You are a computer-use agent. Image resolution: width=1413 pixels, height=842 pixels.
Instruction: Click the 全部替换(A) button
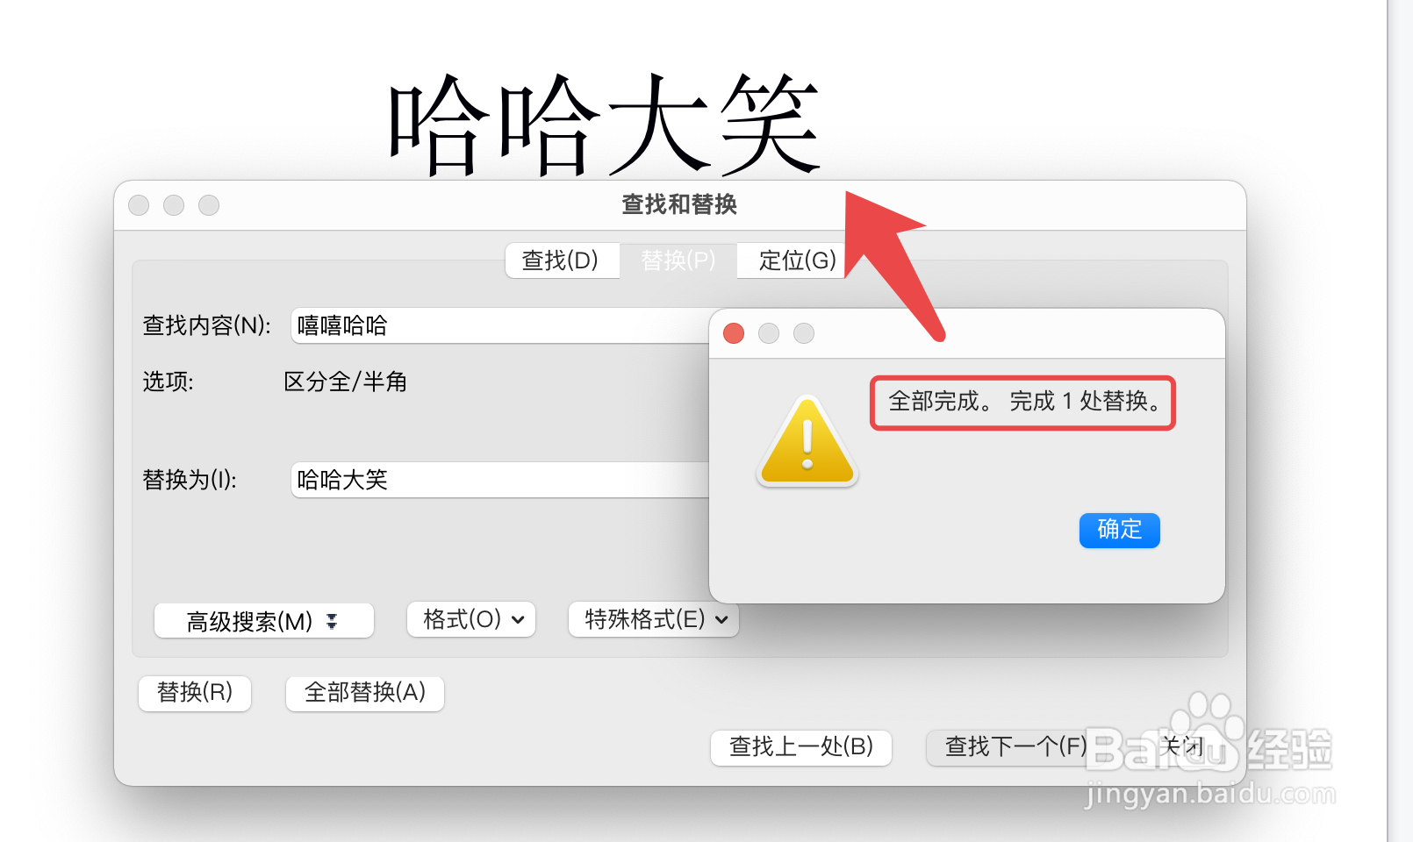point(365,693)
